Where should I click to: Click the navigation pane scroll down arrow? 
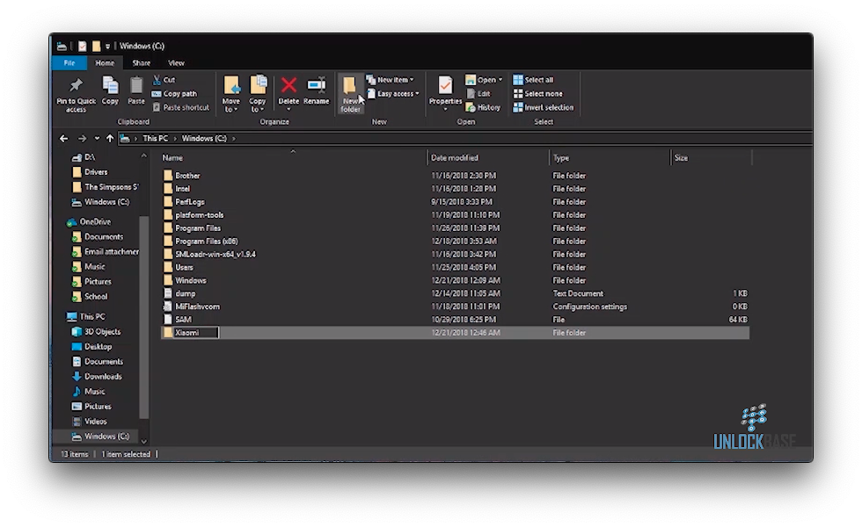pos(144,441)
